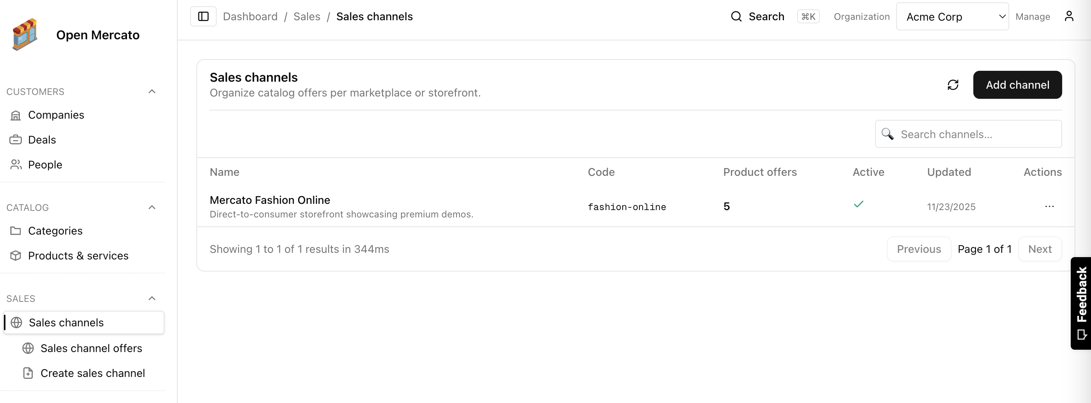Viewport: 1091px width, 403px height.
Task: Click the Search channels input field
Action: click(x=968, y=134)
